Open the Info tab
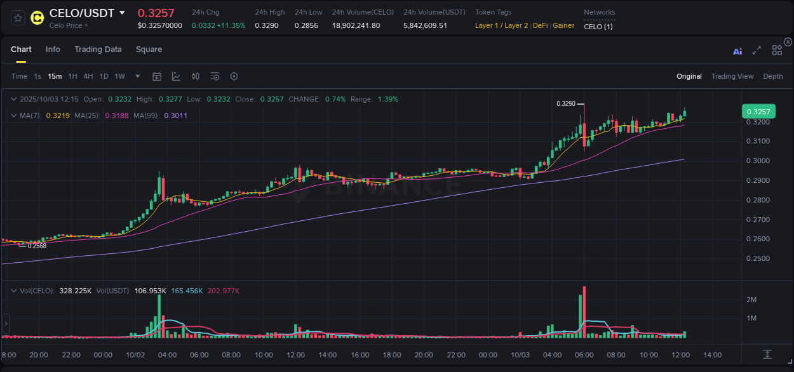This screenshot has height=372, width=794. coord(53,49)
